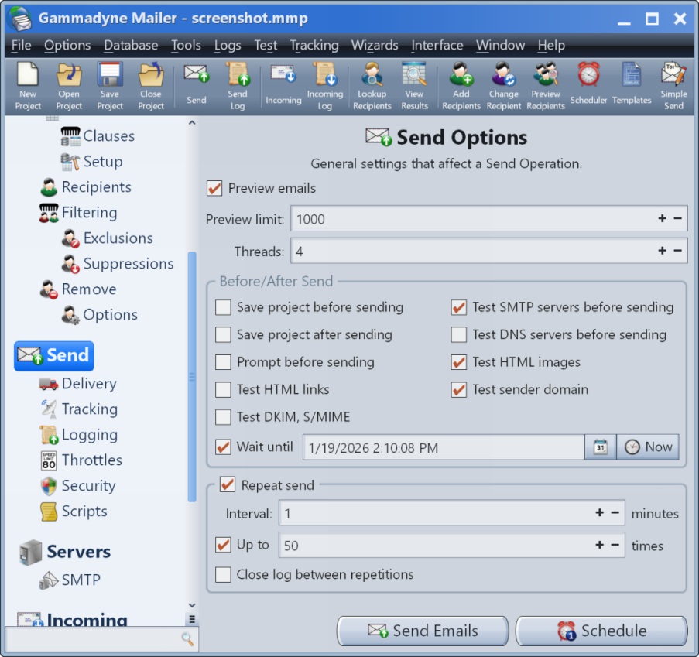The height and width of the screenshot is (657, 699).
Task: Open the Wizards menu
Action: [x=375, y=45]
